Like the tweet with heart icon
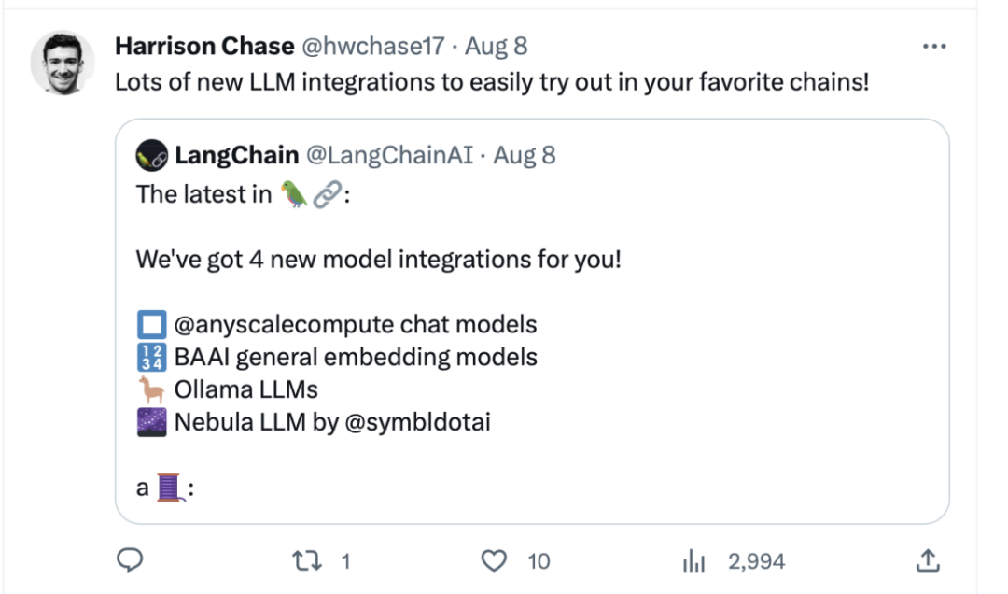This screenshot has width=1008, height=594. pos(492,560)
